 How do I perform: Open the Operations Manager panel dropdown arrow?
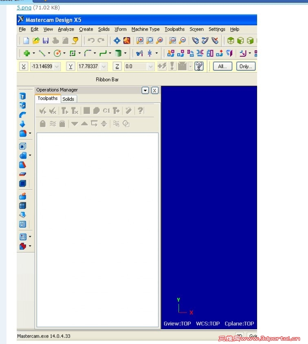tap(145, 91)
